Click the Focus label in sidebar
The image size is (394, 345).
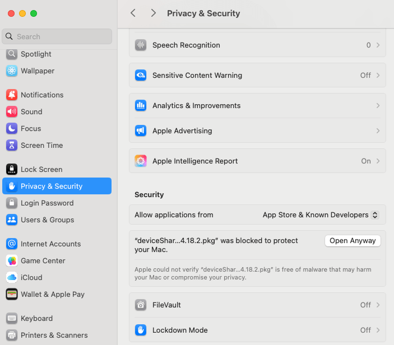click(31, 129)
